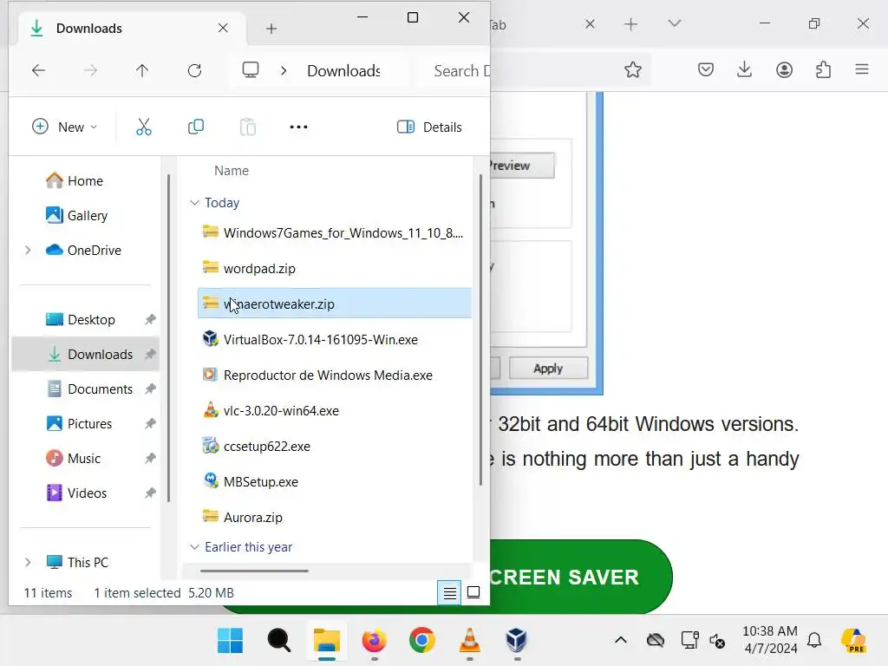Open the See more three-dots menu

[298, 127]
